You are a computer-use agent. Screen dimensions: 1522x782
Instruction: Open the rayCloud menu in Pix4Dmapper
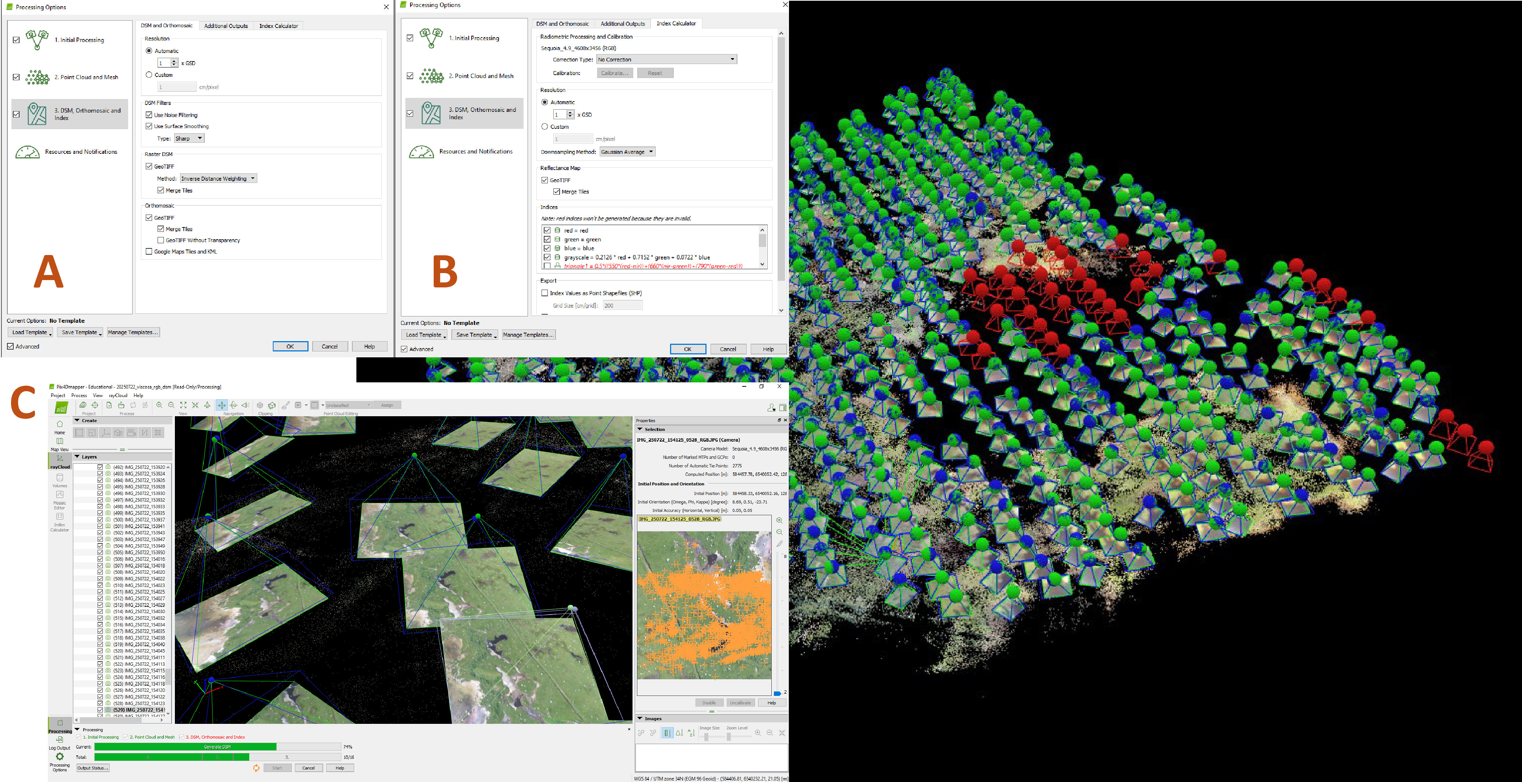118,396
